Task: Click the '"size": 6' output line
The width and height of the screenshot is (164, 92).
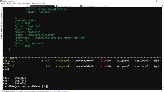Action: (22, 41)
